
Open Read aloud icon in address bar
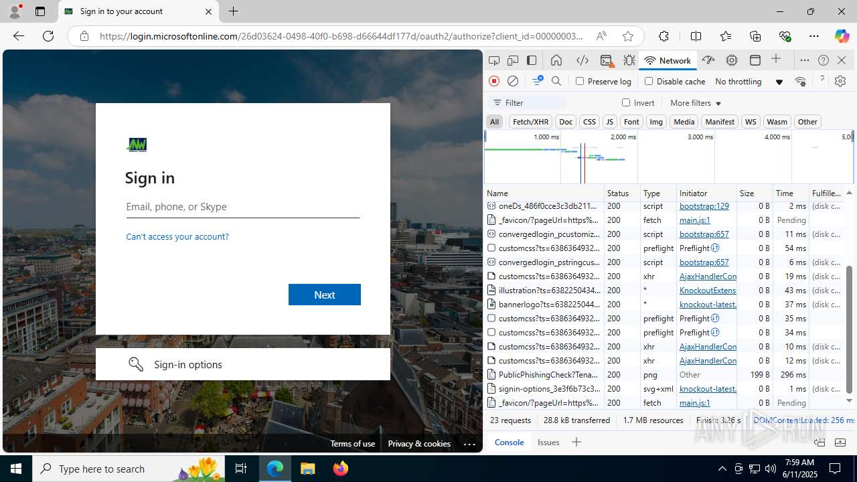601,36
